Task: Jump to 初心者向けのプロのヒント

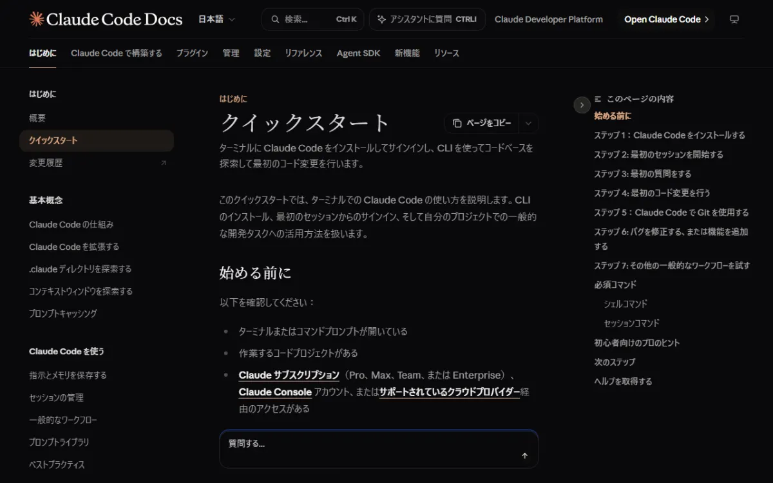Action: click(636, 343)
